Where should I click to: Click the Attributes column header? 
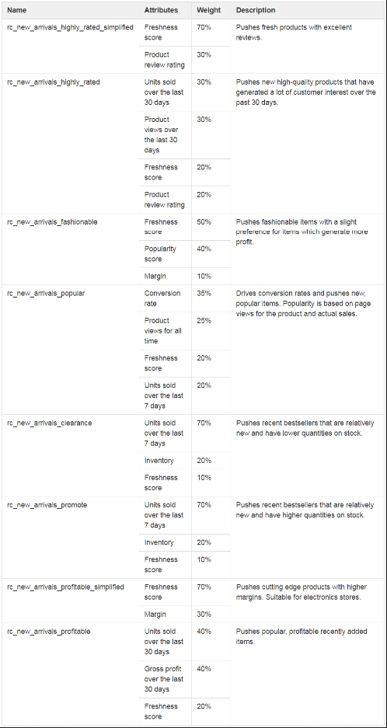(161, 10)
